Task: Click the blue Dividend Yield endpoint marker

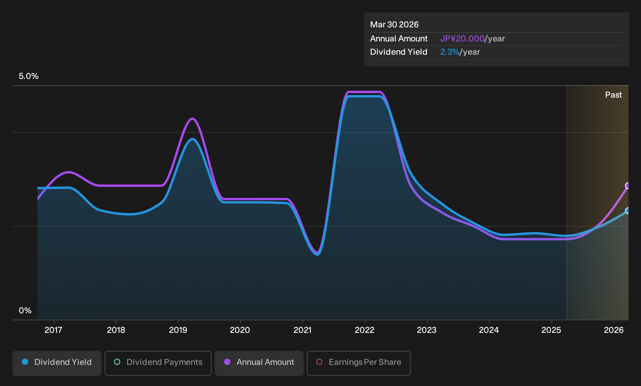Action: click(628, 211)
